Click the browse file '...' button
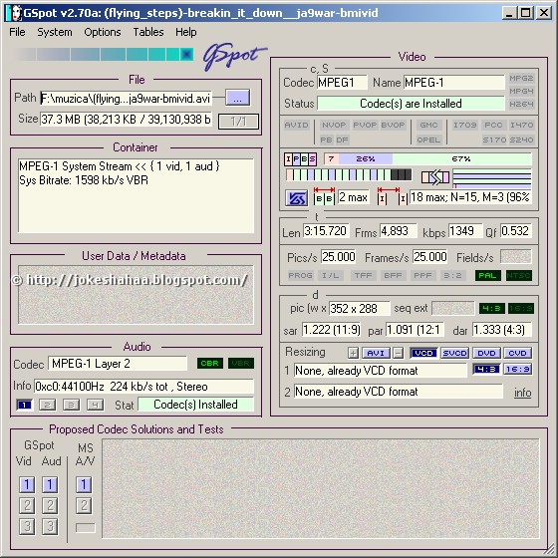558x558 pixels. pyautogui.click(x=238, y=98)
